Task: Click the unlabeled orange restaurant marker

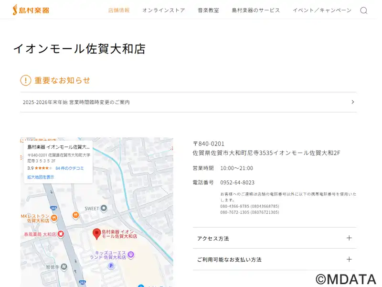Action: tap(75, 215)
